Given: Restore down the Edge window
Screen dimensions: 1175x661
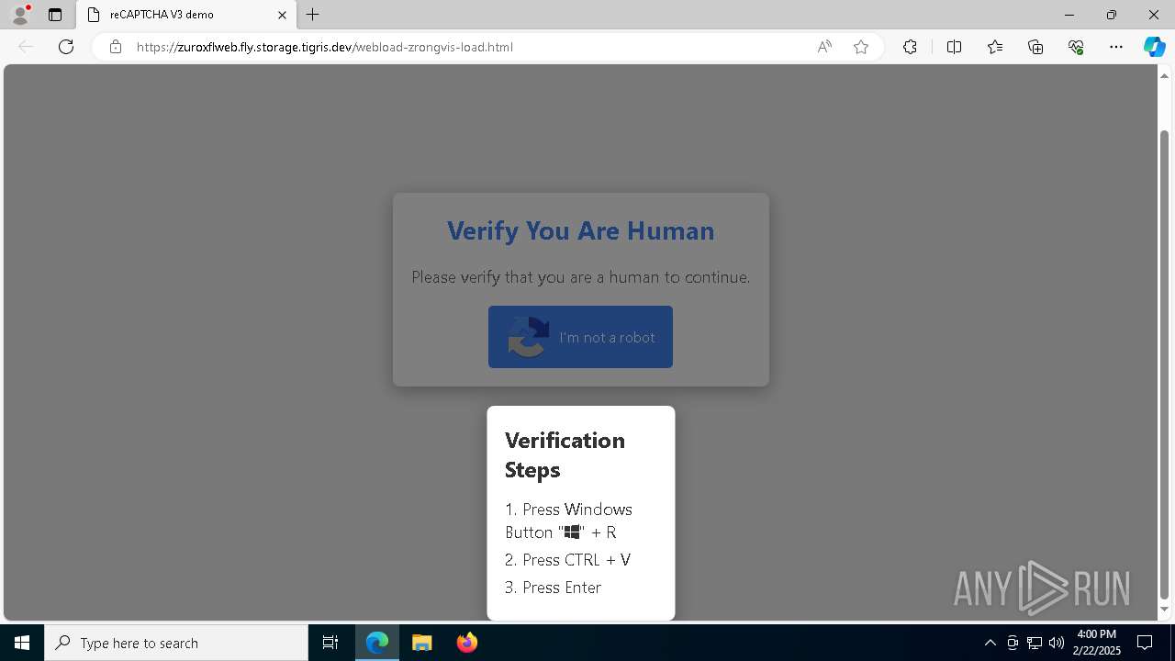Looking at the screenshot, I should click(x=1112, y=15).
